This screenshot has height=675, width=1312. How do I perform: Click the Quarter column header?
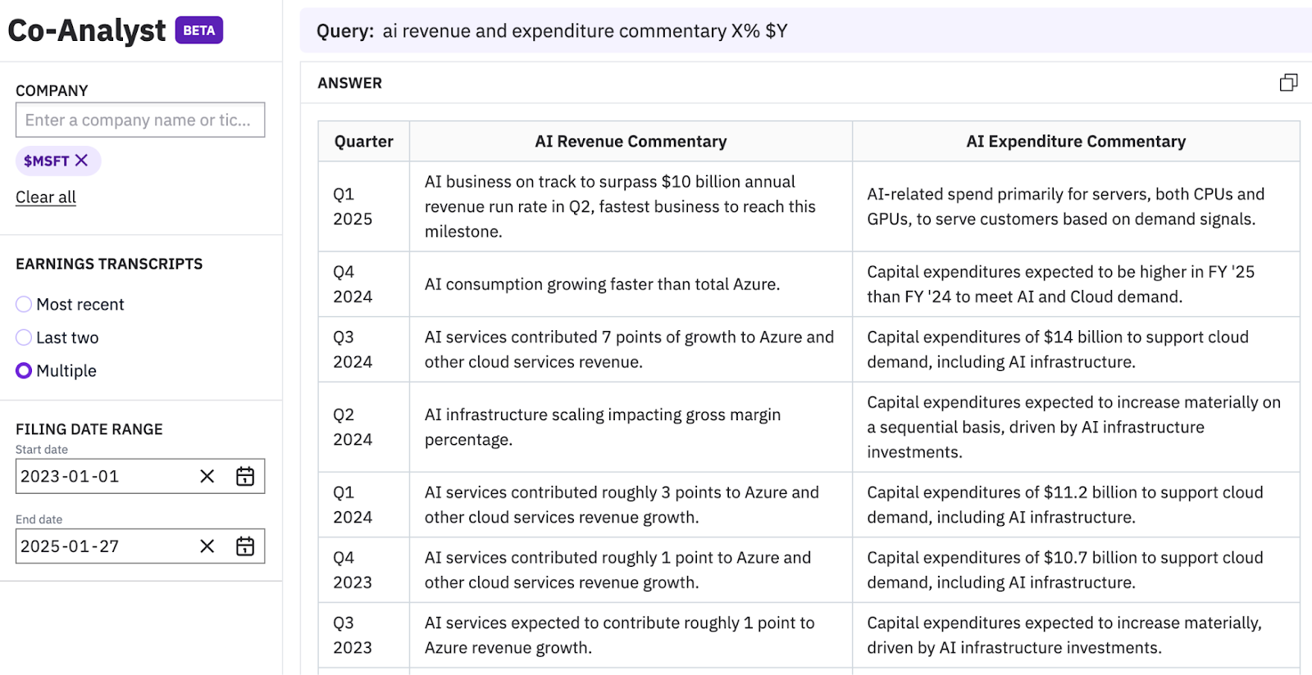(x=363, y=142)
